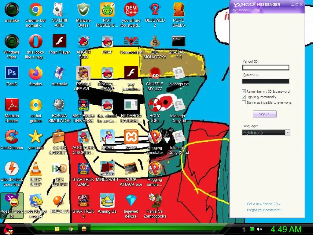Viewport: 313px width, 235px height.
Task: Open the Help menu in Yahoo Messenger
Action: tap(256, 10)
